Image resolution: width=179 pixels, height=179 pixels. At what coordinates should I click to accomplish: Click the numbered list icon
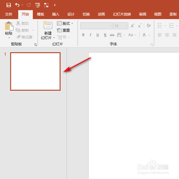172,26
